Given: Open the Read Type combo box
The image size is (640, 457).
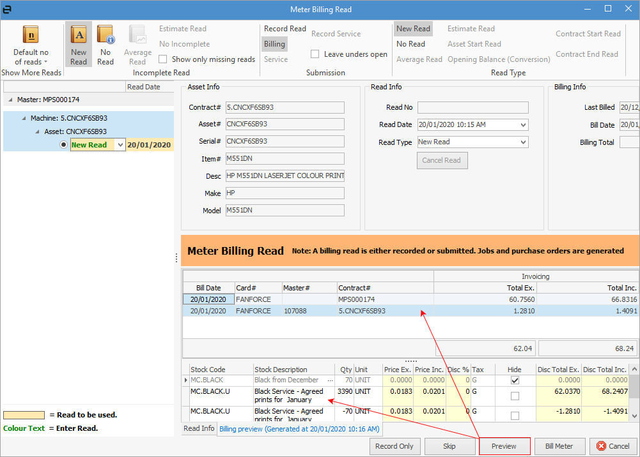Looking at the screenshot, I should pyautogui.click(x=524, y=142).
